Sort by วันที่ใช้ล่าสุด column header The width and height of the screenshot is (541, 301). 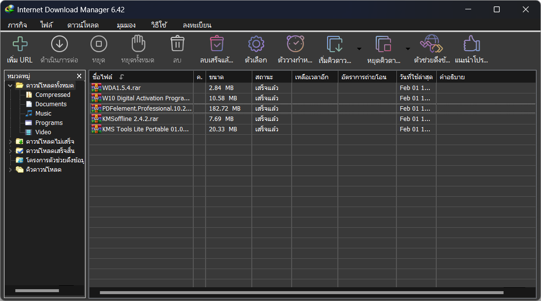coord(417,77)
